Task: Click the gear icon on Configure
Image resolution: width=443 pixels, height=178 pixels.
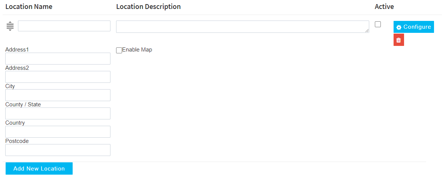Action: pos(399,27)
